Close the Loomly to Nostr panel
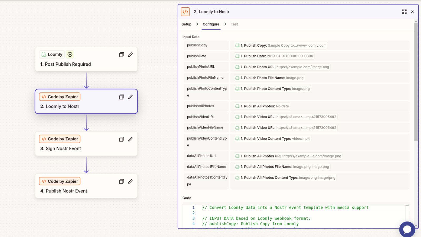The image size is (421, 237). click(412, 12)
